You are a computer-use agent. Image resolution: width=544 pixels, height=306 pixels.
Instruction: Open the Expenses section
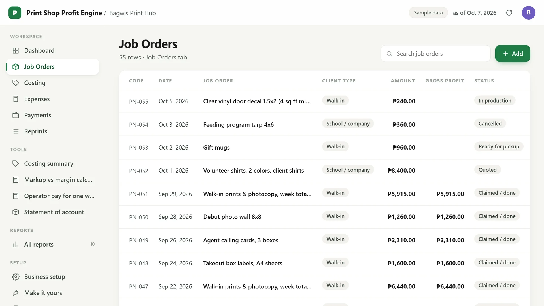pyautogui.click(x=53, y=99)
